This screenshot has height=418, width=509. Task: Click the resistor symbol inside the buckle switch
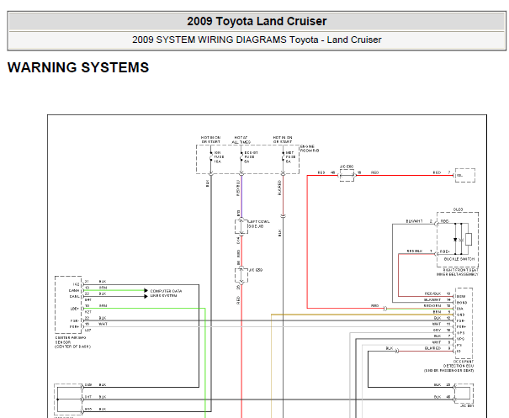click(469, 239)
